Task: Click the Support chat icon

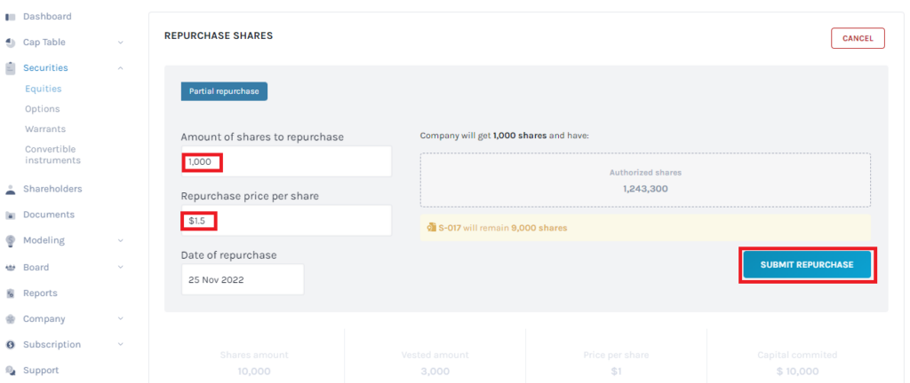Action: 11,371
